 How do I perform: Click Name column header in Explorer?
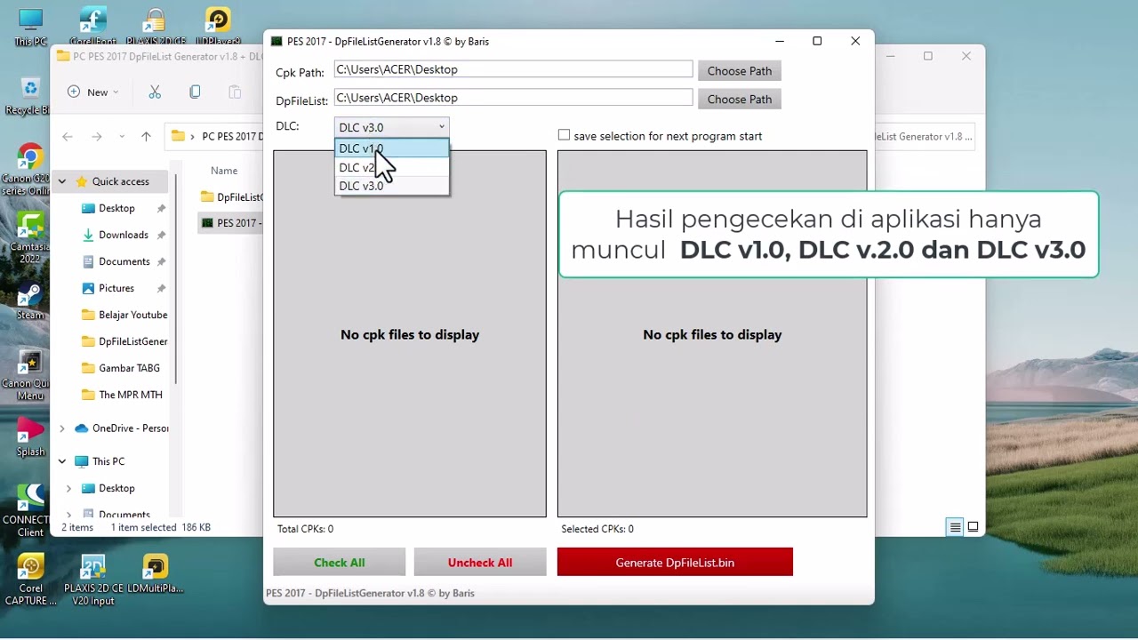pyautogui.click(x=224, y=171)
